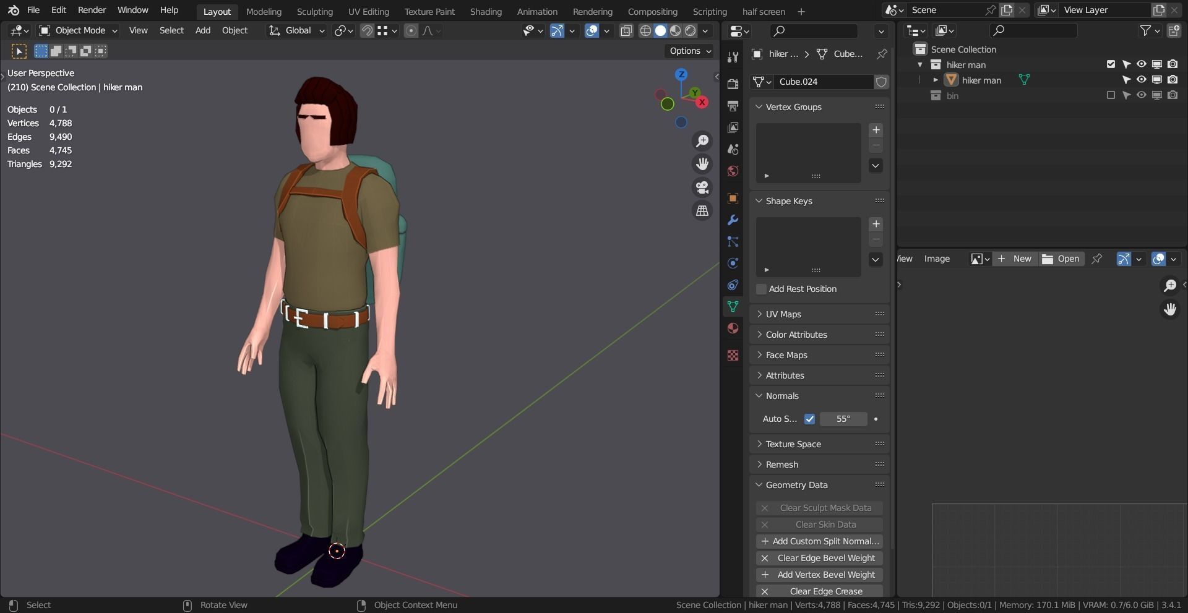Open the Texture properties checker tab

coord(733,355)
